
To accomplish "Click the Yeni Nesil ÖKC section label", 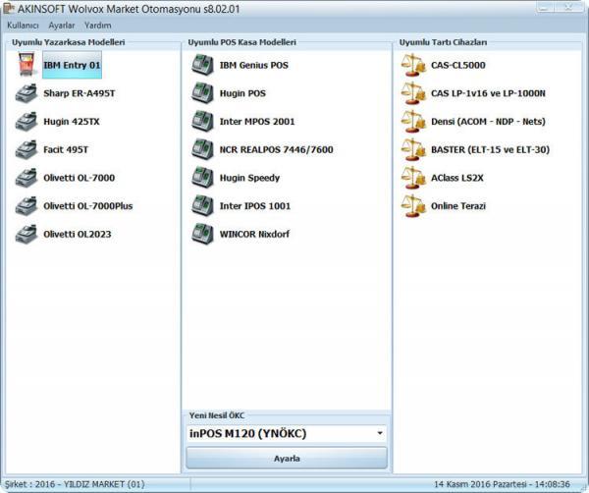I will click(217, 415).
